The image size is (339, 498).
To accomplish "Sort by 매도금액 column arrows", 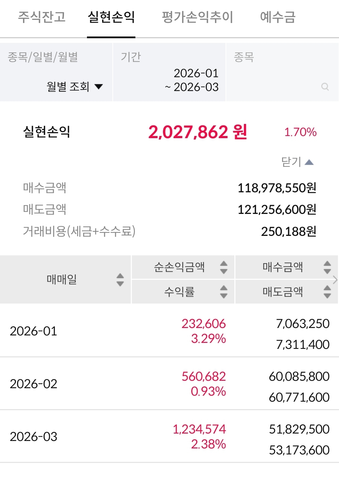I will [x=327, y=292].
